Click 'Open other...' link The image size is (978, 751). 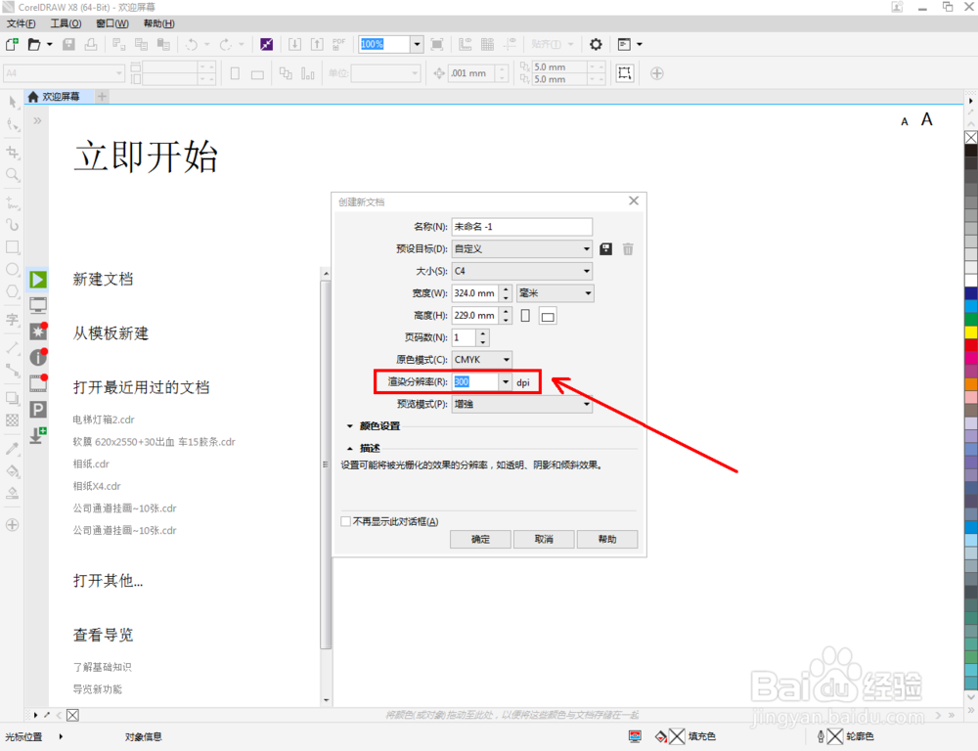108,581
